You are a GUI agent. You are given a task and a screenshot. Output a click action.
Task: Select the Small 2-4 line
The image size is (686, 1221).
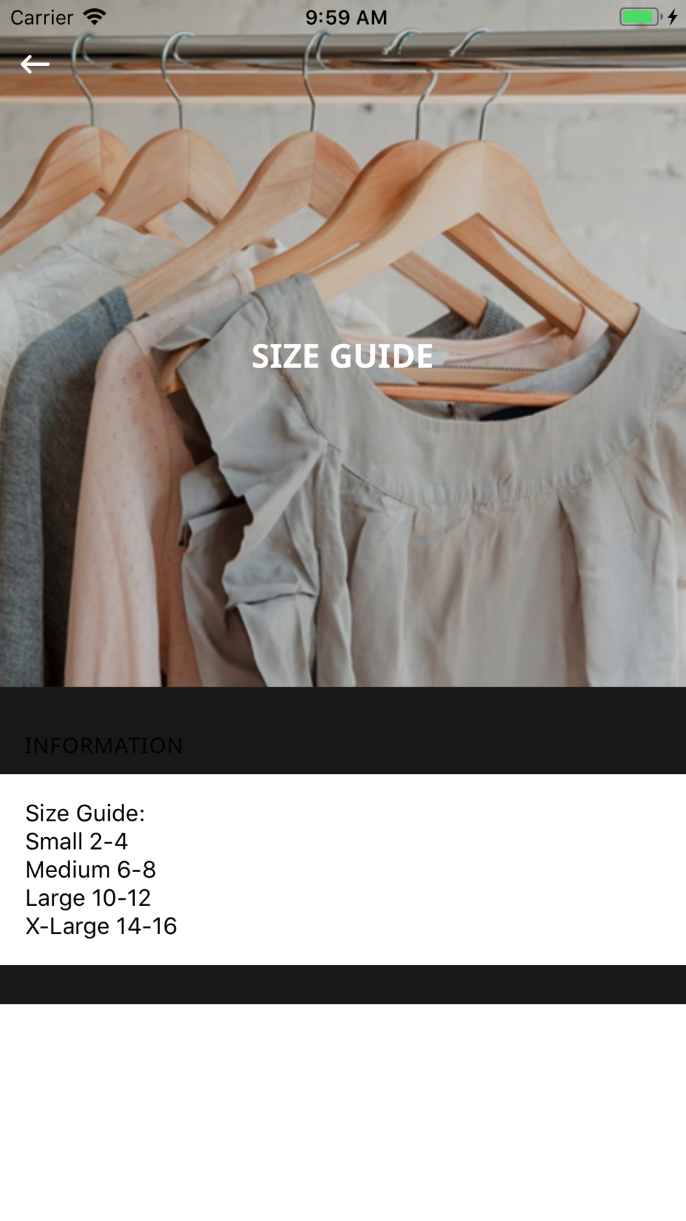coord(77,841)
